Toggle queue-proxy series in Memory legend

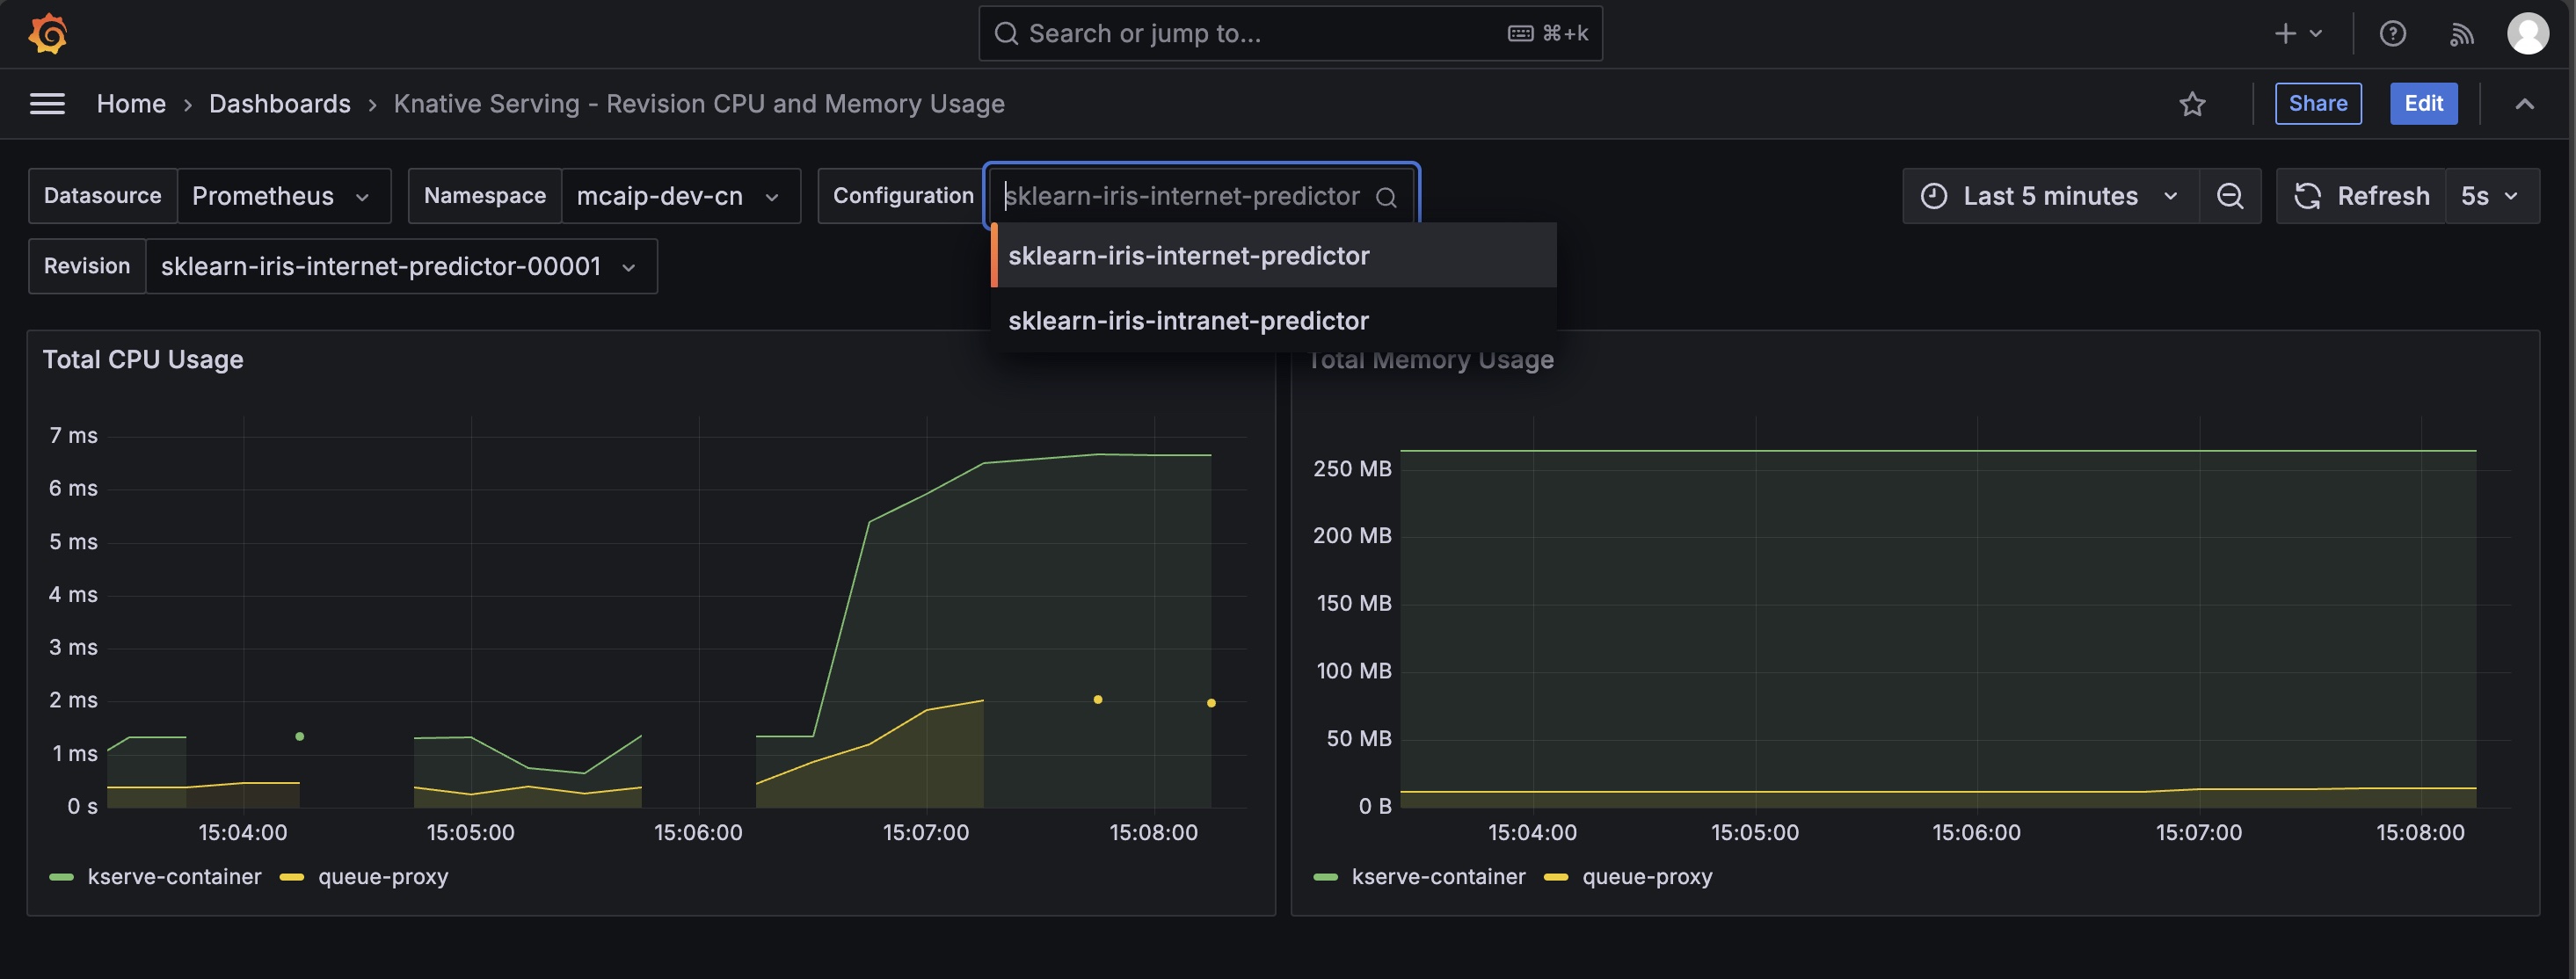[x=1647, y=877]
